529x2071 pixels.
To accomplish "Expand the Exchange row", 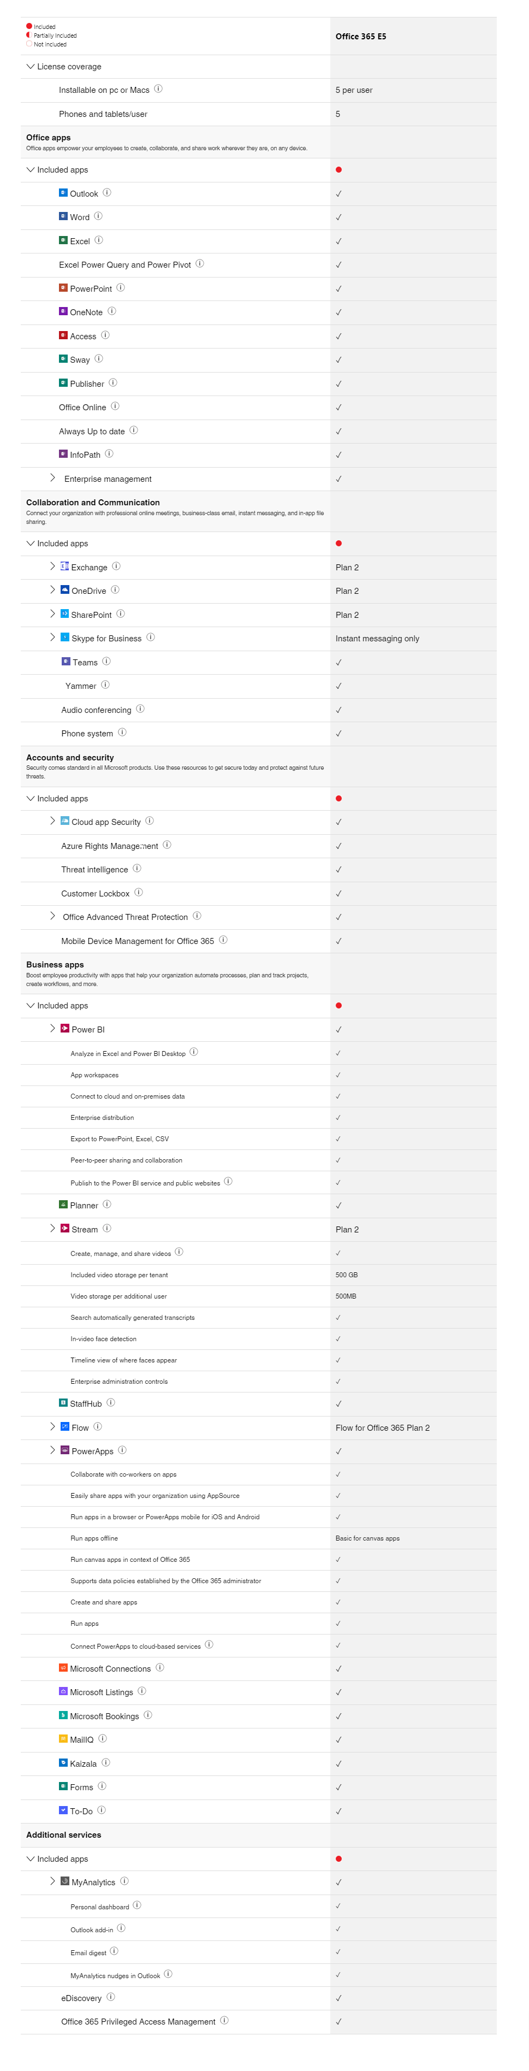I will point(53,566).
